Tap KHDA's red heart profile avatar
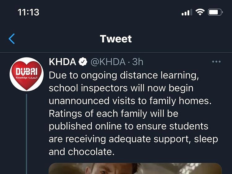The width and height of the screenshot is (232, 174). tap(26, 74)
